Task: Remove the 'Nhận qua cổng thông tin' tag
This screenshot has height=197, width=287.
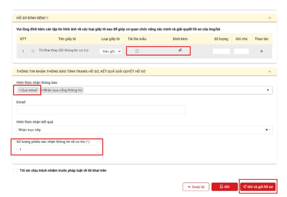Action: point(42,90)
